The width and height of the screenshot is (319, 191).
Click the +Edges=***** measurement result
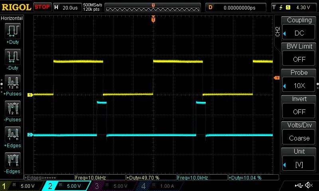[x=49, y=177]
